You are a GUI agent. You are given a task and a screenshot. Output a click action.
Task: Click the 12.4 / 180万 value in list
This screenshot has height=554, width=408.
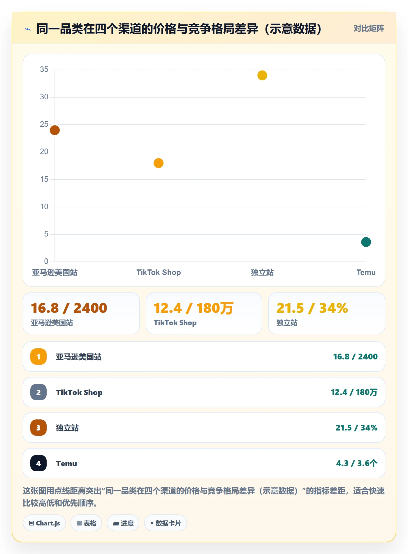(354, 392)
